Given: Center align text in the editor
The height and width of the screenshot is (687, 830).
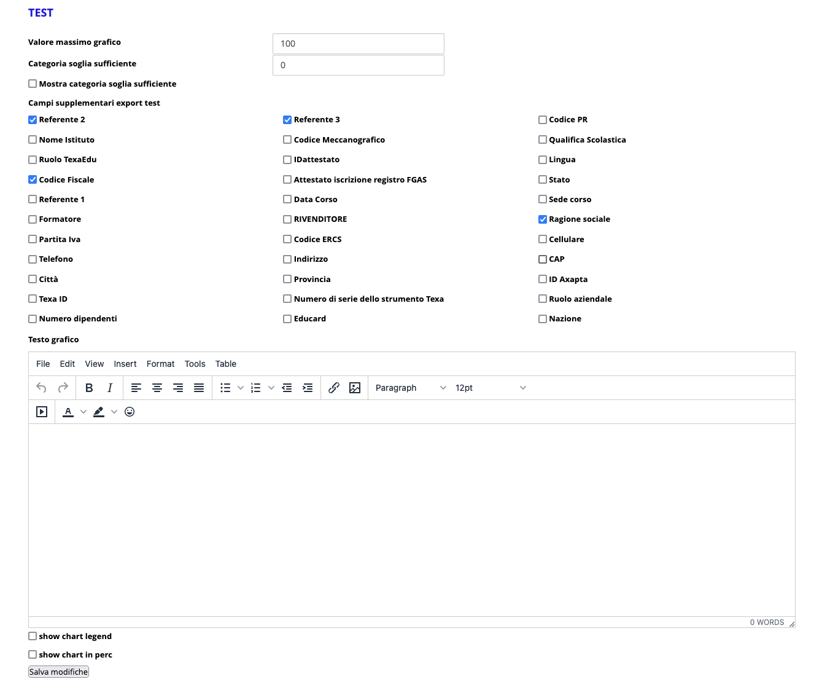Looking at the screenshot, I should click(157, 388).
